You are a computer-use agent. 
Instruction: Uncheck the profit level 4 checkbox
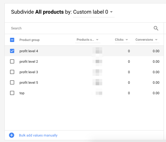coord(12,51)
